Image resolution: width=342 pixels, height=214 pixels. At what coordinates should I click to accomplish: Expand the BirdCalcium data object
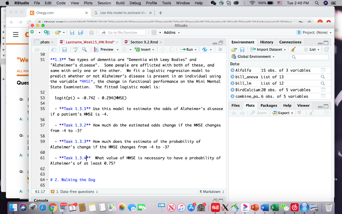pyautogui.click(x=232, y=90)
